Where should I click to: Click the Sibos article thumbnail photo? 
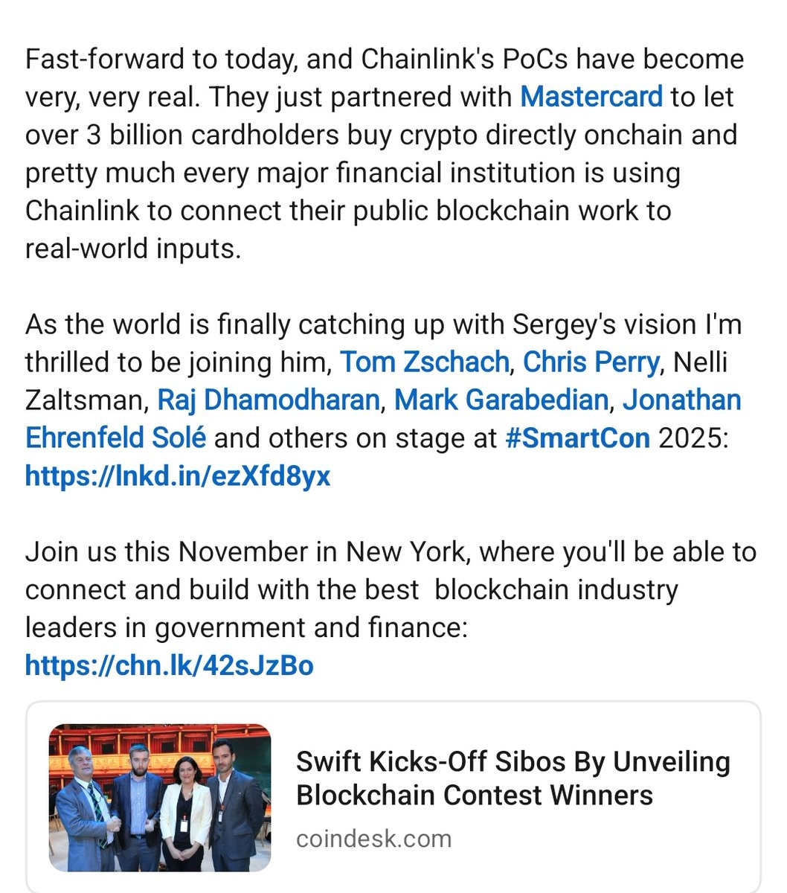(x=160, y=798)
